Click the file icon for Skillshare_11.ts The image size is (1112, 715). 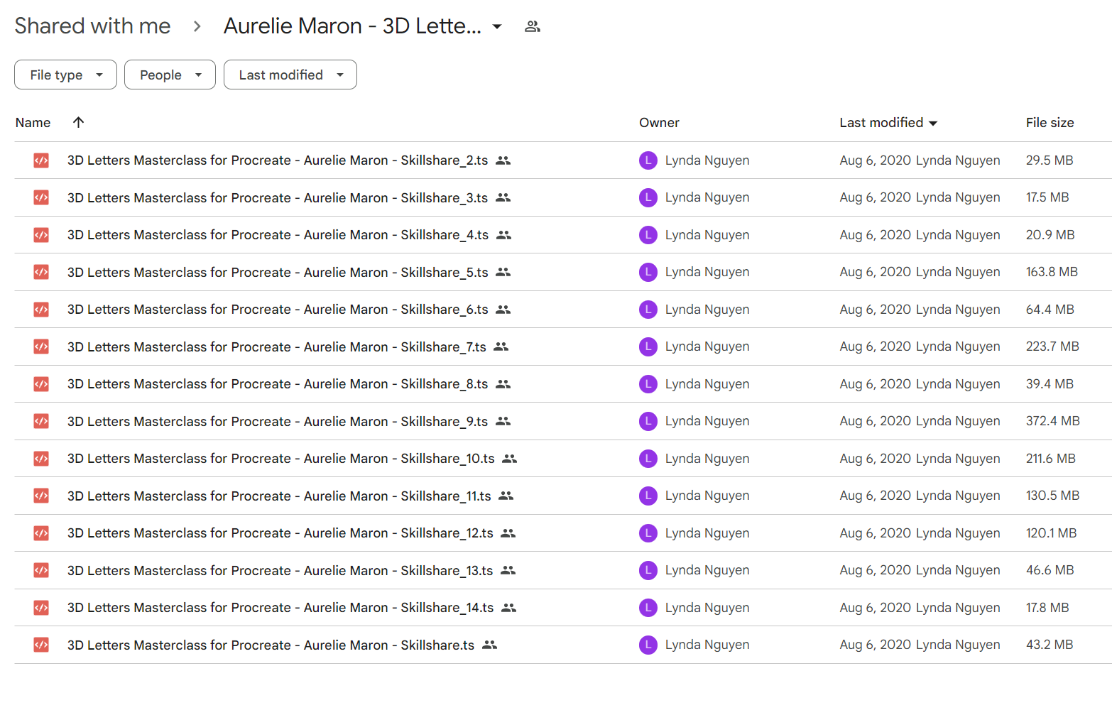click(41, 496)
